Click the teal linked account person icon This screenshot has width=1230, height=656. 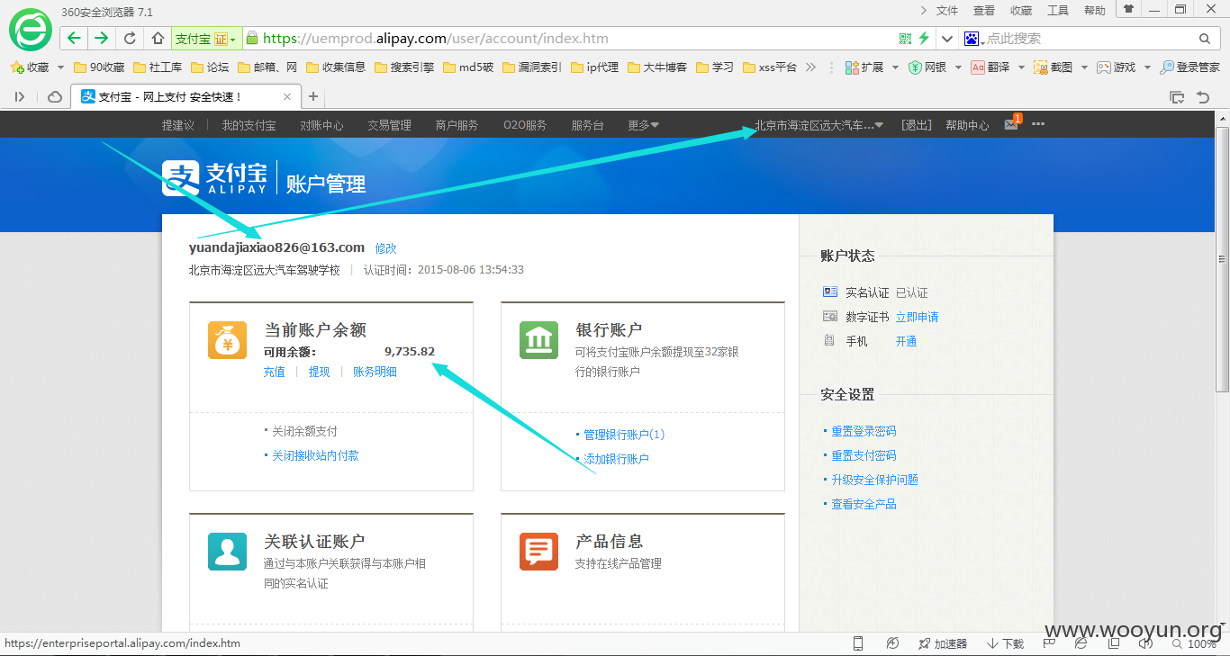pyautogui.click(x=227, y=551)
